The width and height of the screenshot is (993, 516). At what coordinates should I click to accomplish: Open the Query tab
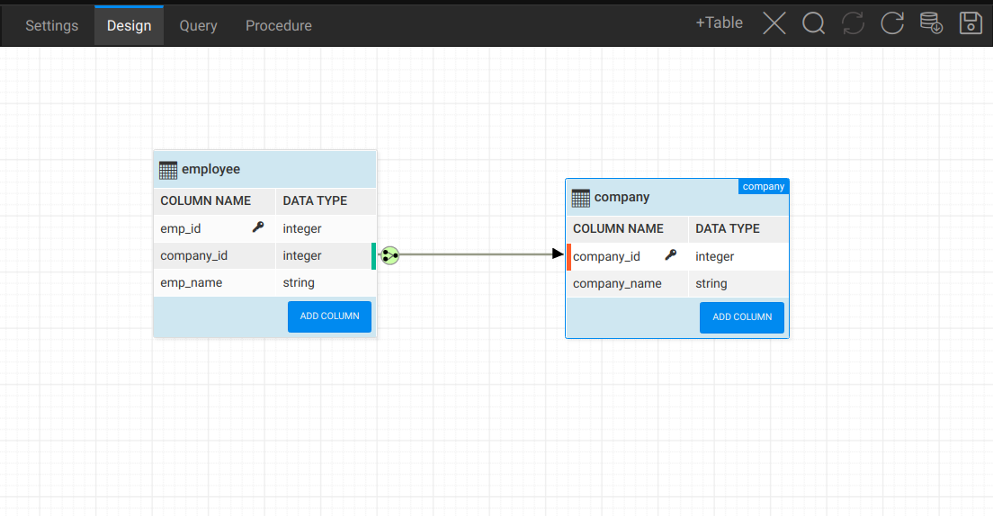click(198, 25)
